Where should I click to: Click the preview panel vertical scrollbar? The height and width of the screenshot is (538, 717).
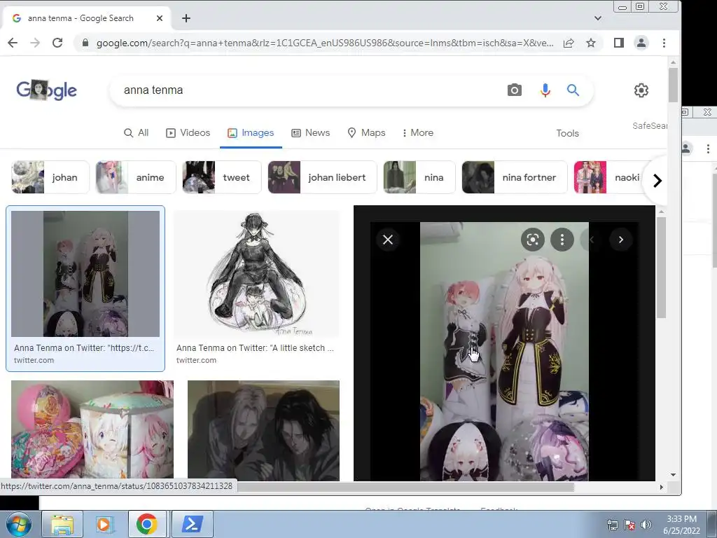(x=661, y=268)
